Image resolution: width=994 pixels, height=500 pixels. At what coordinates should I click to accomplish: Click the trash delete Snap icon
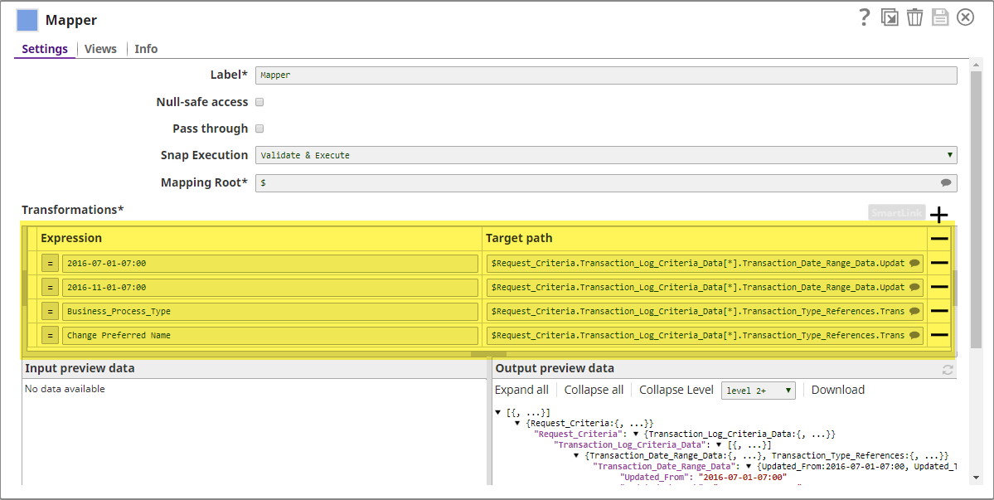pos(914,17)
